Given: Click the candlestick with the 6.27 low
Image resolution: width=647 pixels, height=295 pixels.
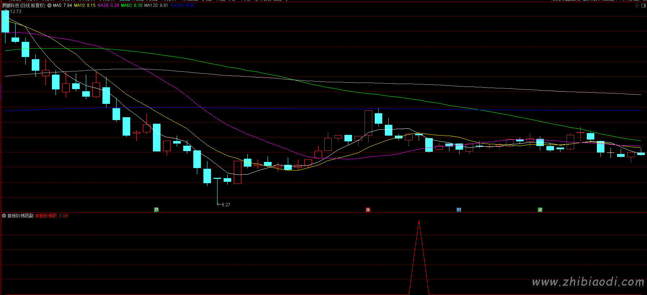Looking at the screenshot, I should click(x=217, y=191).
